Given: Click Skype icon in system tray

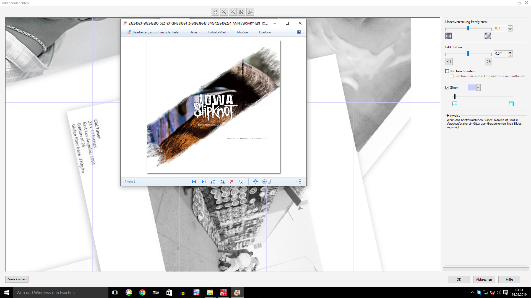Looking at the screenshot, I should pos(479,292).
